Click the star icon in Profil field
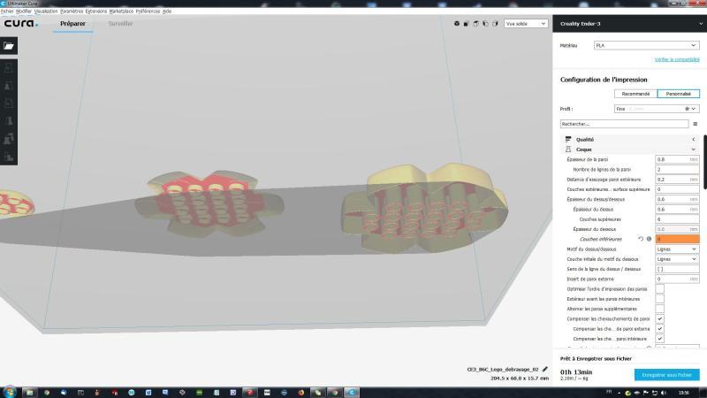The image size is (707, 398). pos(687,109)
